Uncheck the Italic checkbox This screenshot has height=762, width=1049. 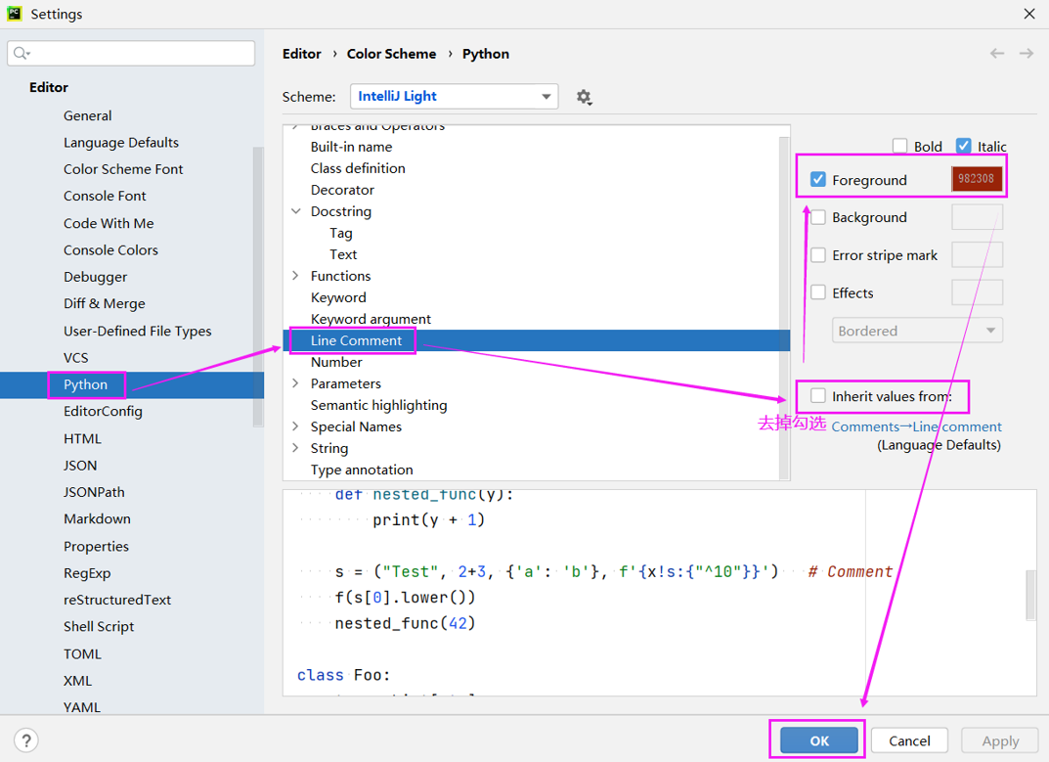[x=964, y=147]
